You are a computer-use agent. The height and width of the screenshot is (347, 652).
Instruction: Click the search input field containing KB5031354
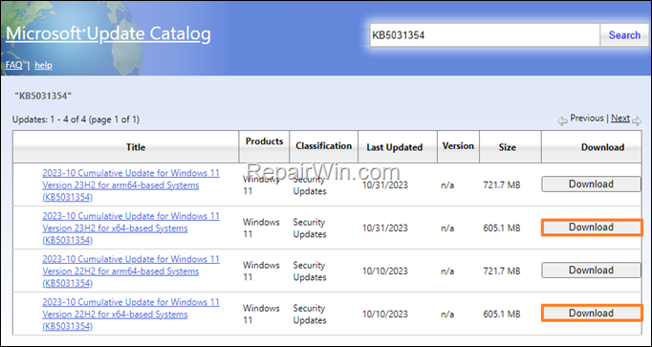485,35
